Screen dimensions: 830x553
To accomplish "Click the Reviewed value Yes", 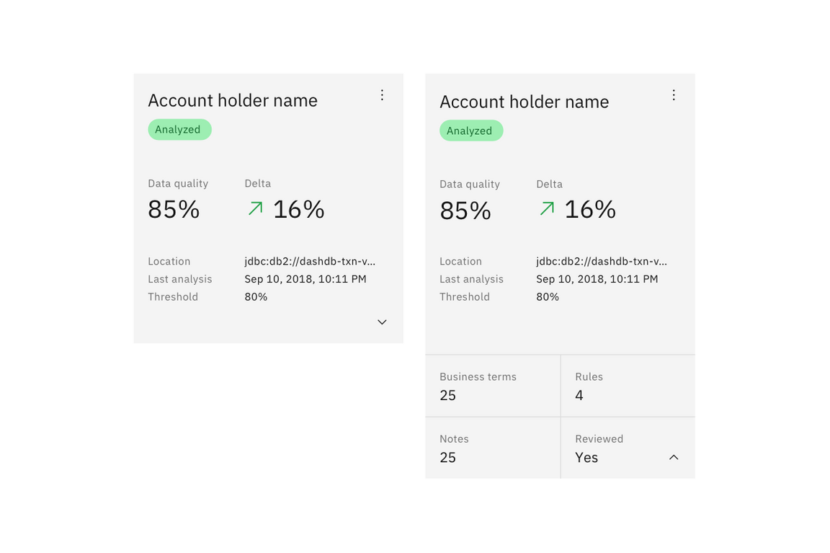I will 586,457.
